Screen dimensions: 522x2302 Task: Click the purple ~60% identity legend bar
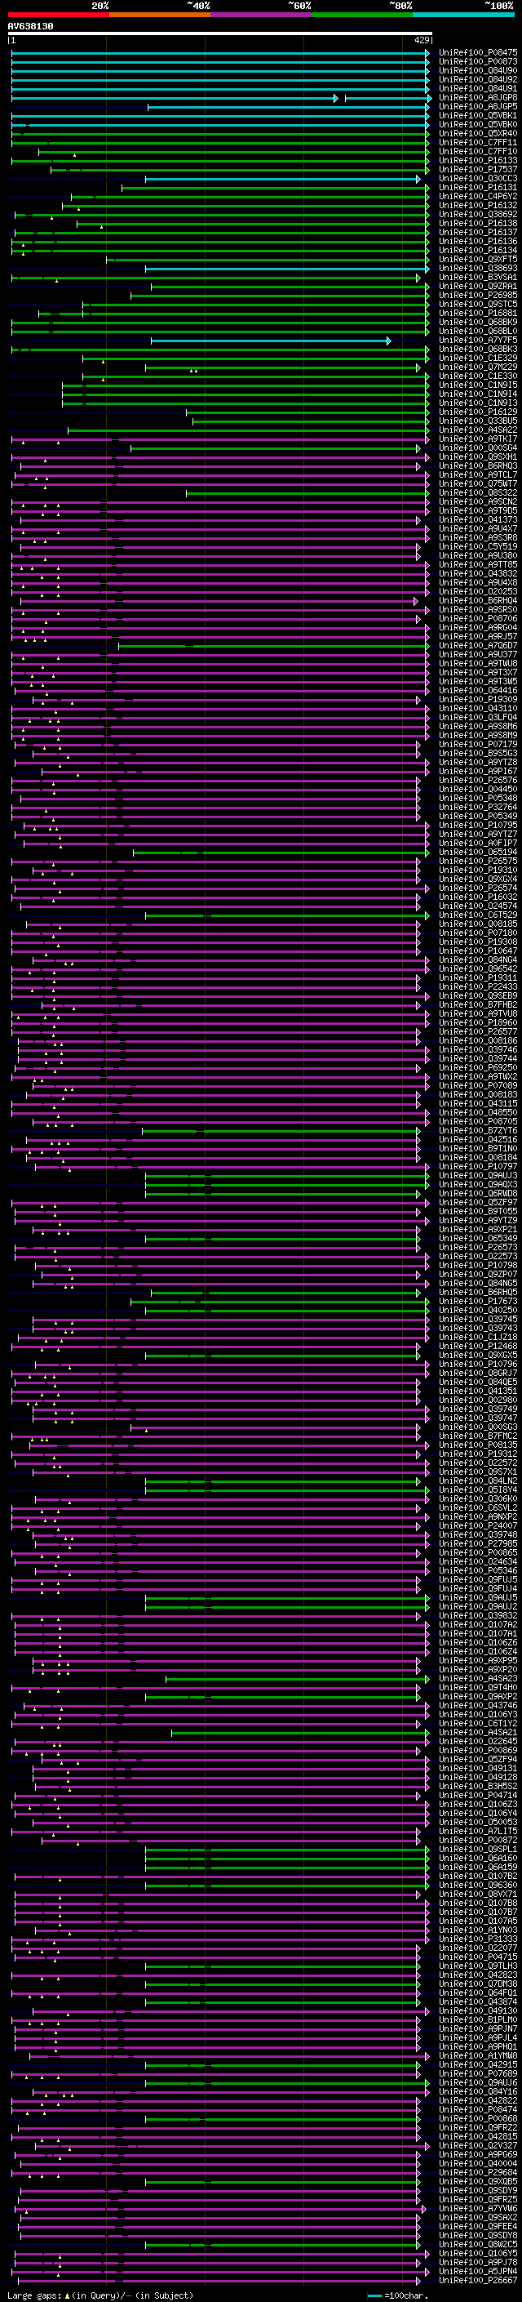[x=260, y=15]
